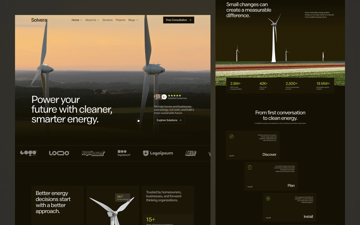Open the Discover step card title

pyautogui.click(x=269, y=154)
